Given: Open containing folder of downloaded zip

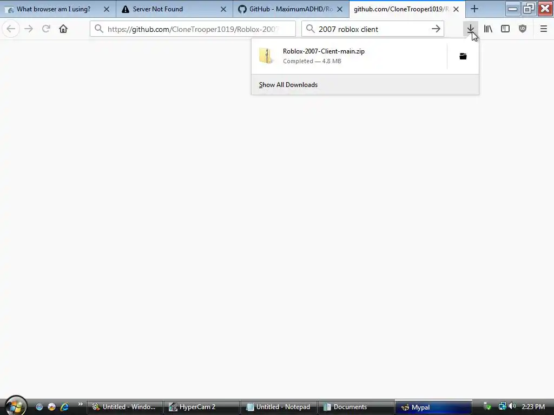Looking at the screenshot, I should [463, 56].
